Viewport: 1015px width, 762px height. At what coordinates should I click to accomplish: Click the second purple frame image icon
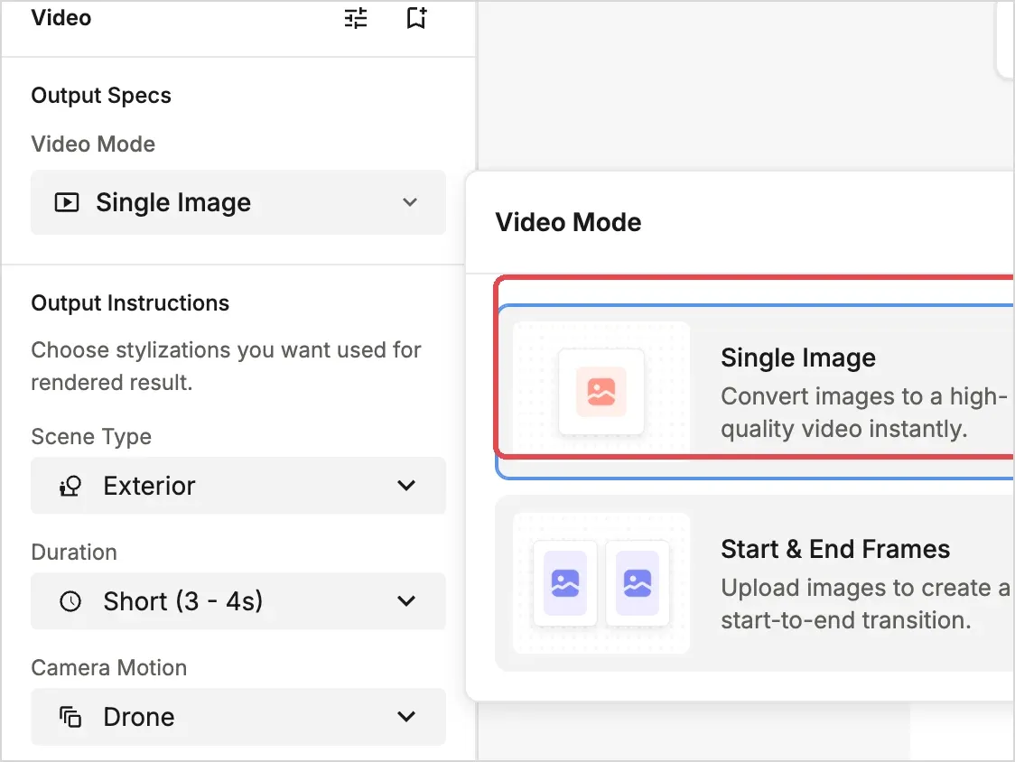click(638, 583)
